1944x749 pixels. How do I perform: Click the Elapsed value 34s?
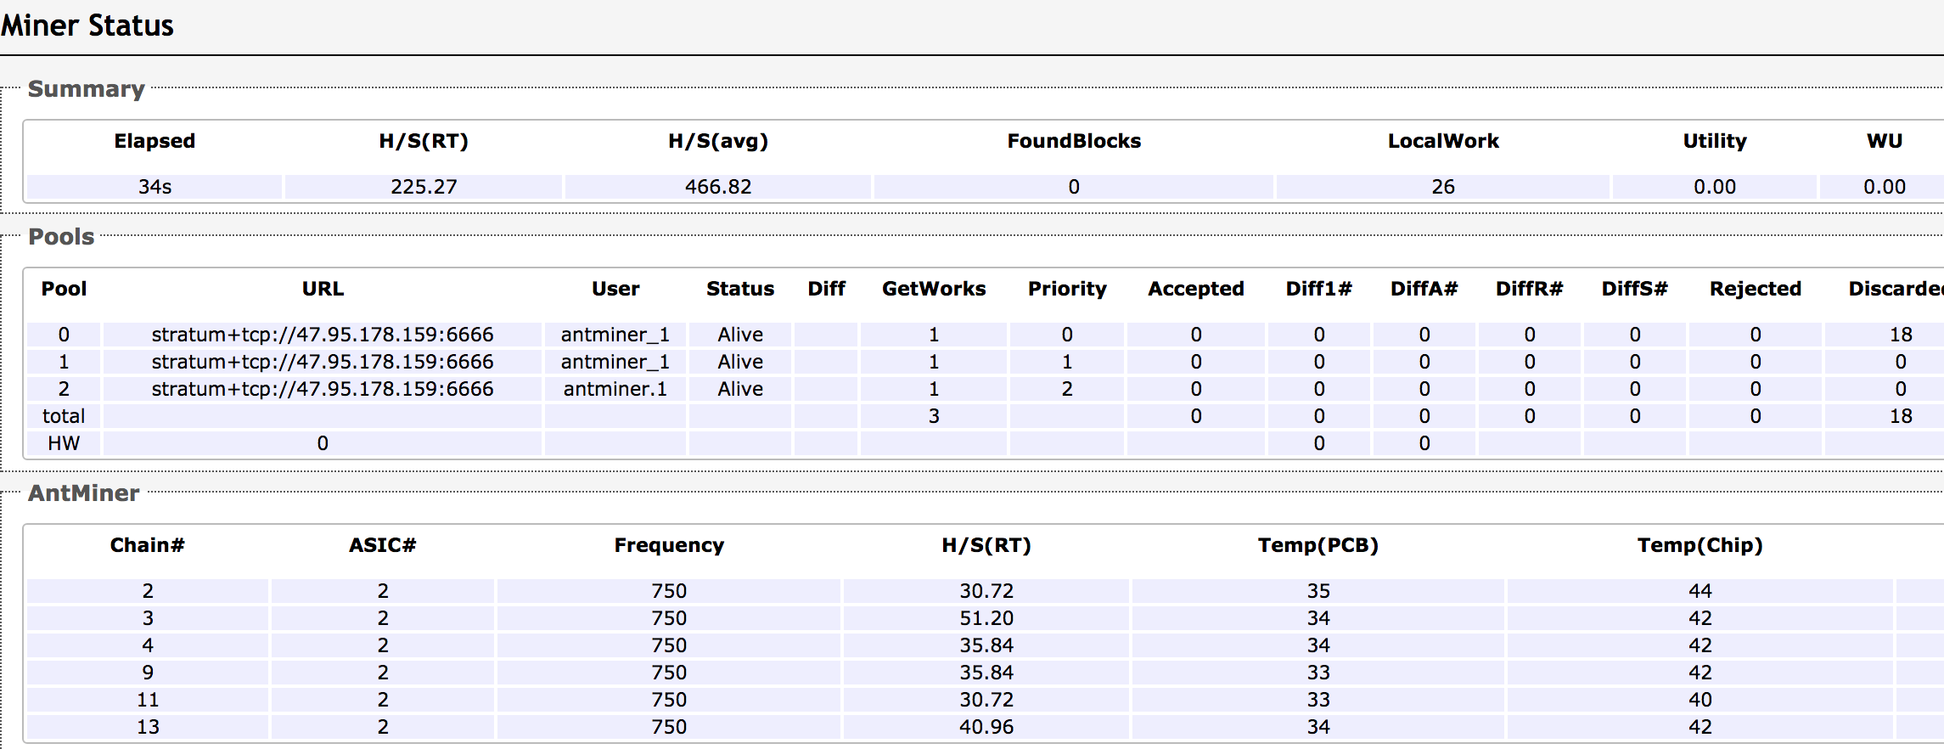point(155,187)
